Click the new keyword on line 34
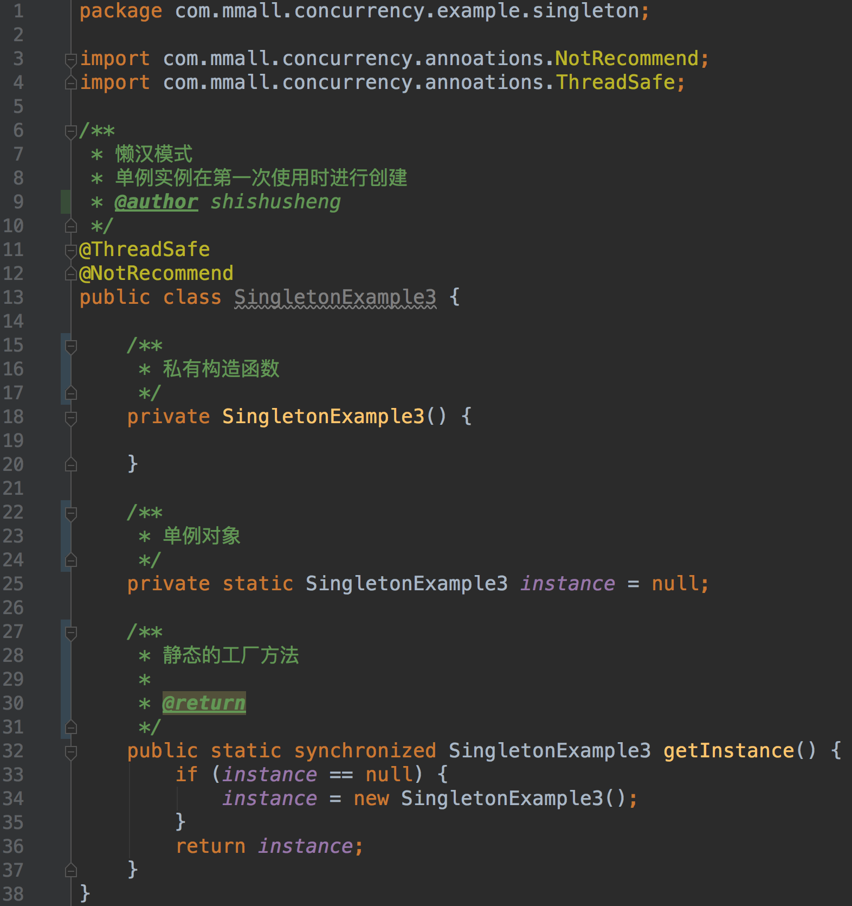852x906 pixels. coord(371,799)
